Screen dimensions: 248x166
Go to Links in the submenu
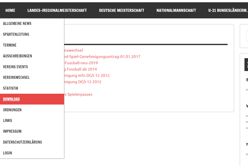coord(8,121)
